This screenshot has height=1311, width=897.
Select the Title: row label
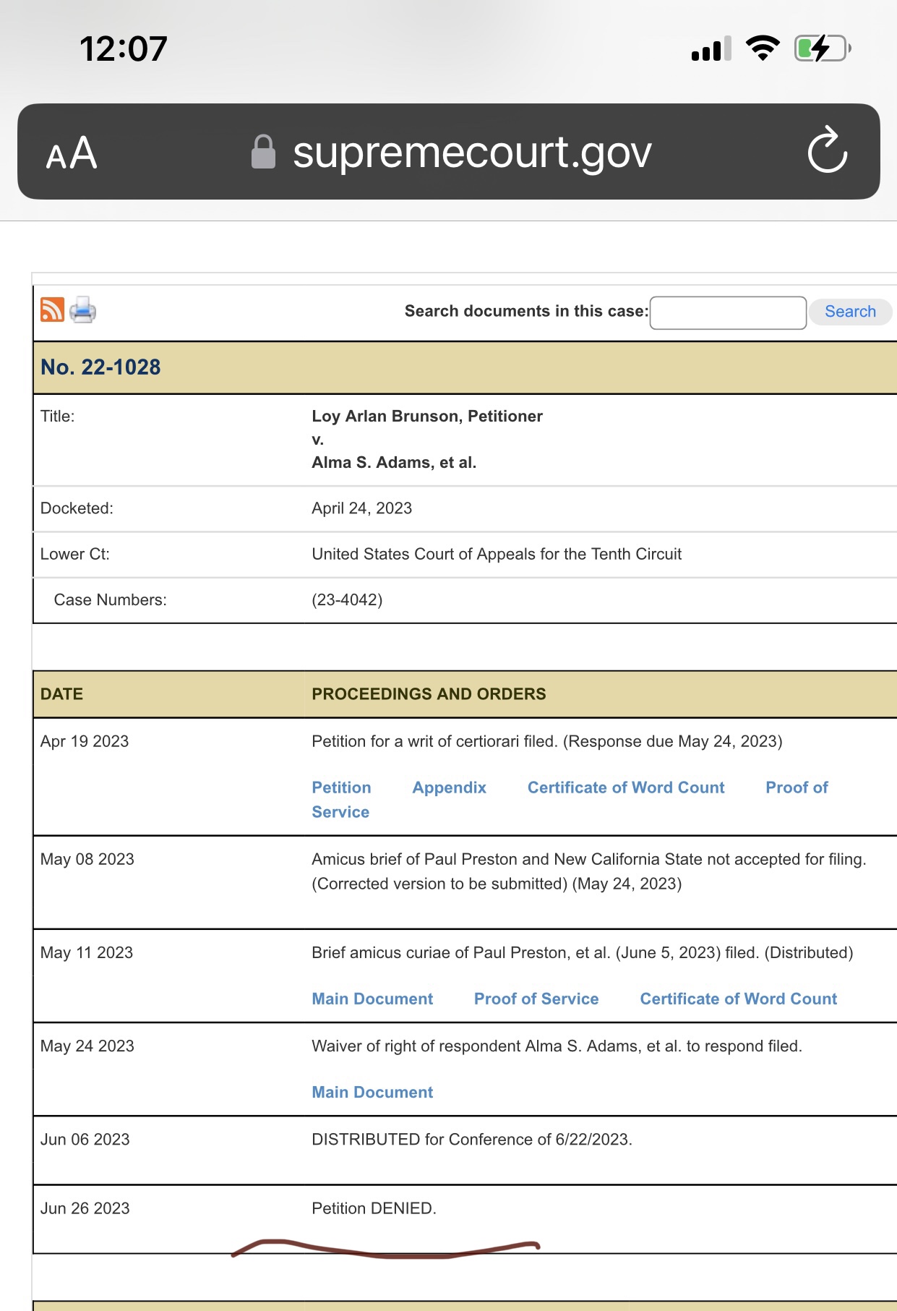57,416
